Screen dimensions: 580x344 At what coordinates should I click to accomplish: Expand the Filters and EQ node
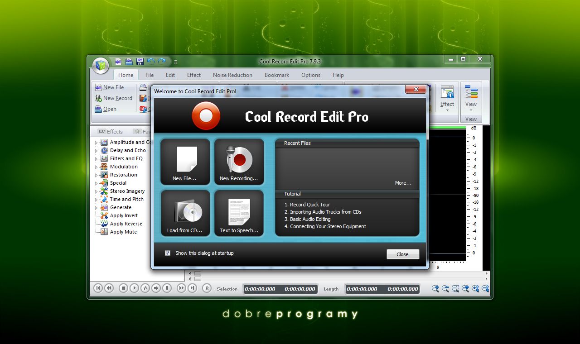(x=97, y=158)
